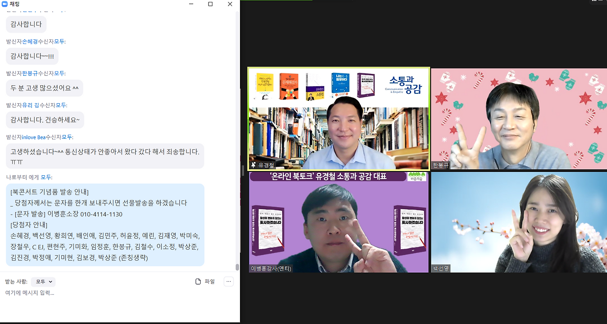
Task: Click the 한봉규 name label on video
Action: (441, 165)
